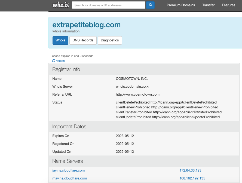Click the refresh cache icon
The height and width of the screenshot is (183, 242).
tap(54, 61)
